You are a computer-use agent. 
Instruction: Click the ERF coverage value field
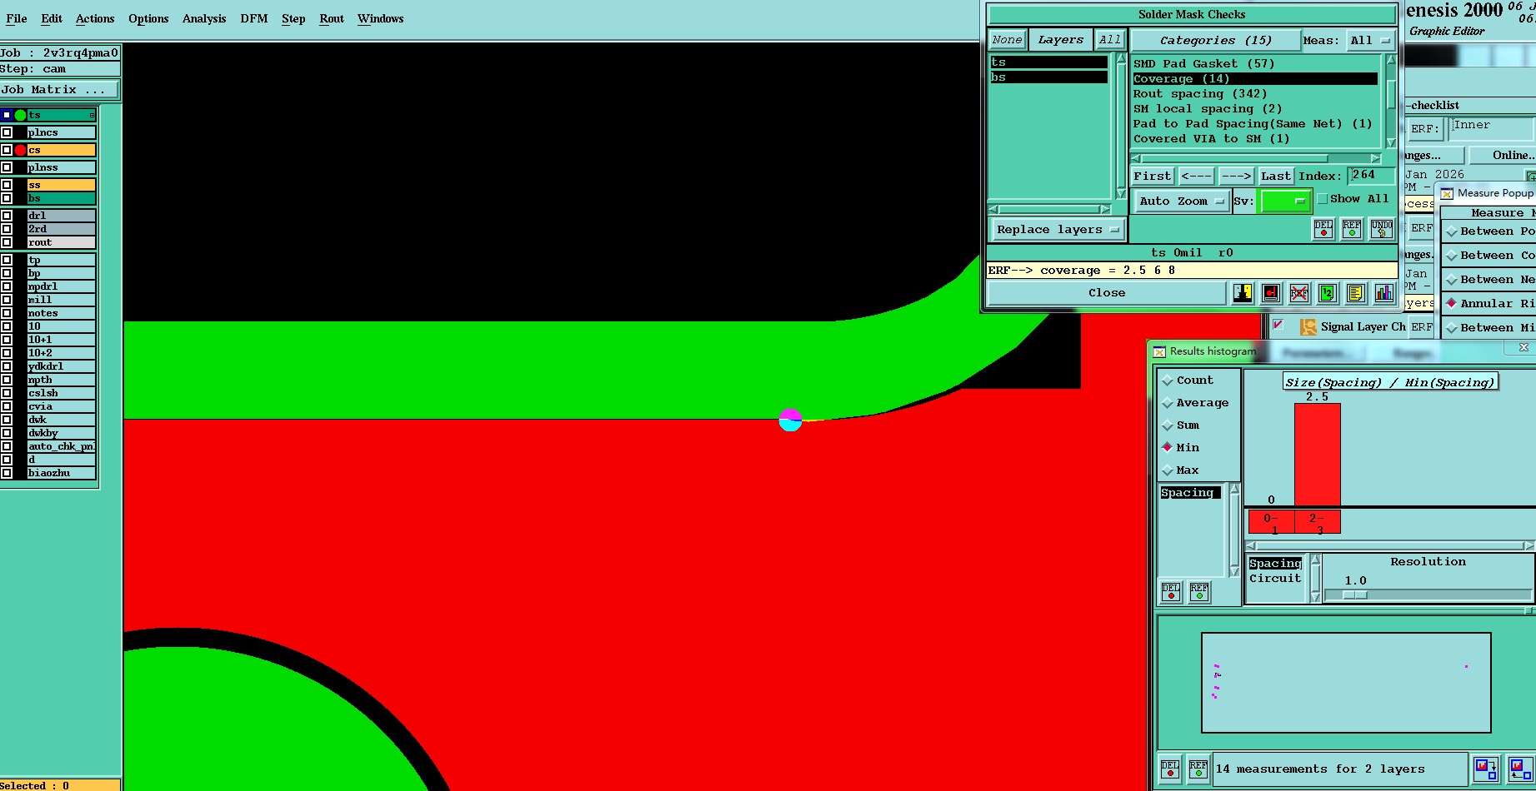[x=1192, y=271]
